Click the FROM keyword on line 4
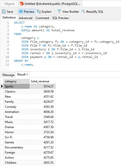 click(18, 34)
